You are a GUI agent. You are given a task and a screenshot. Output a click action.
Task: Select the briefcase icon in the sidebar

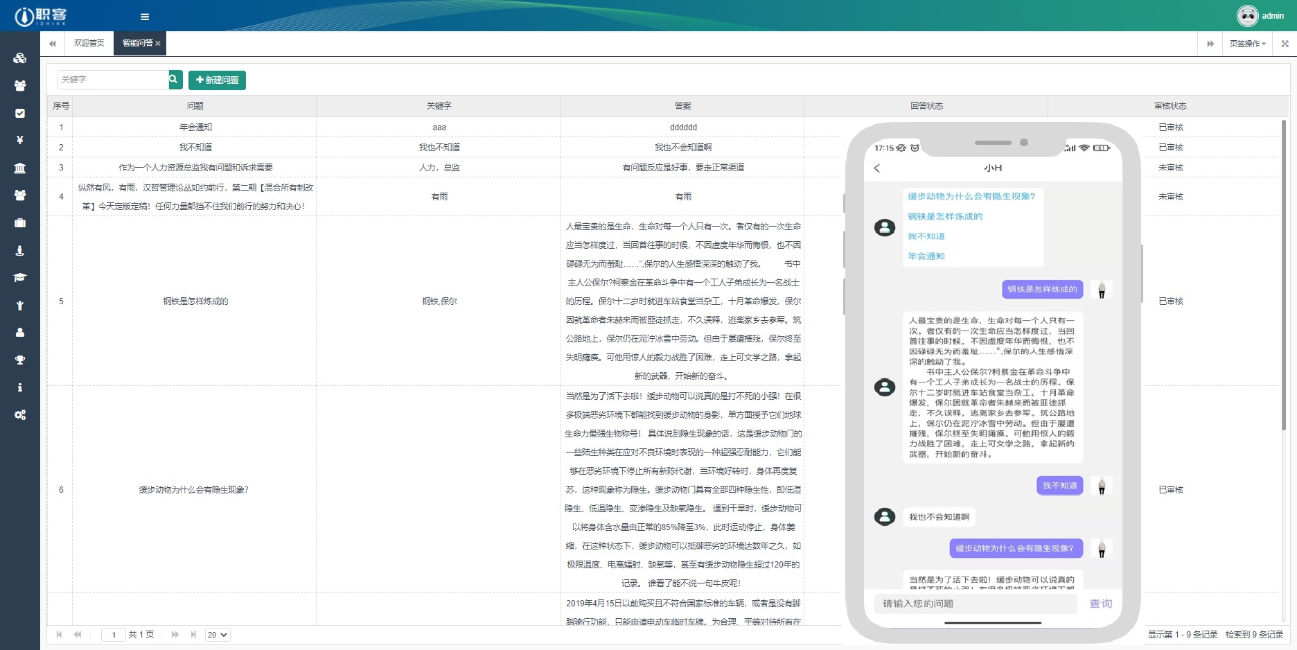(19, 222)
